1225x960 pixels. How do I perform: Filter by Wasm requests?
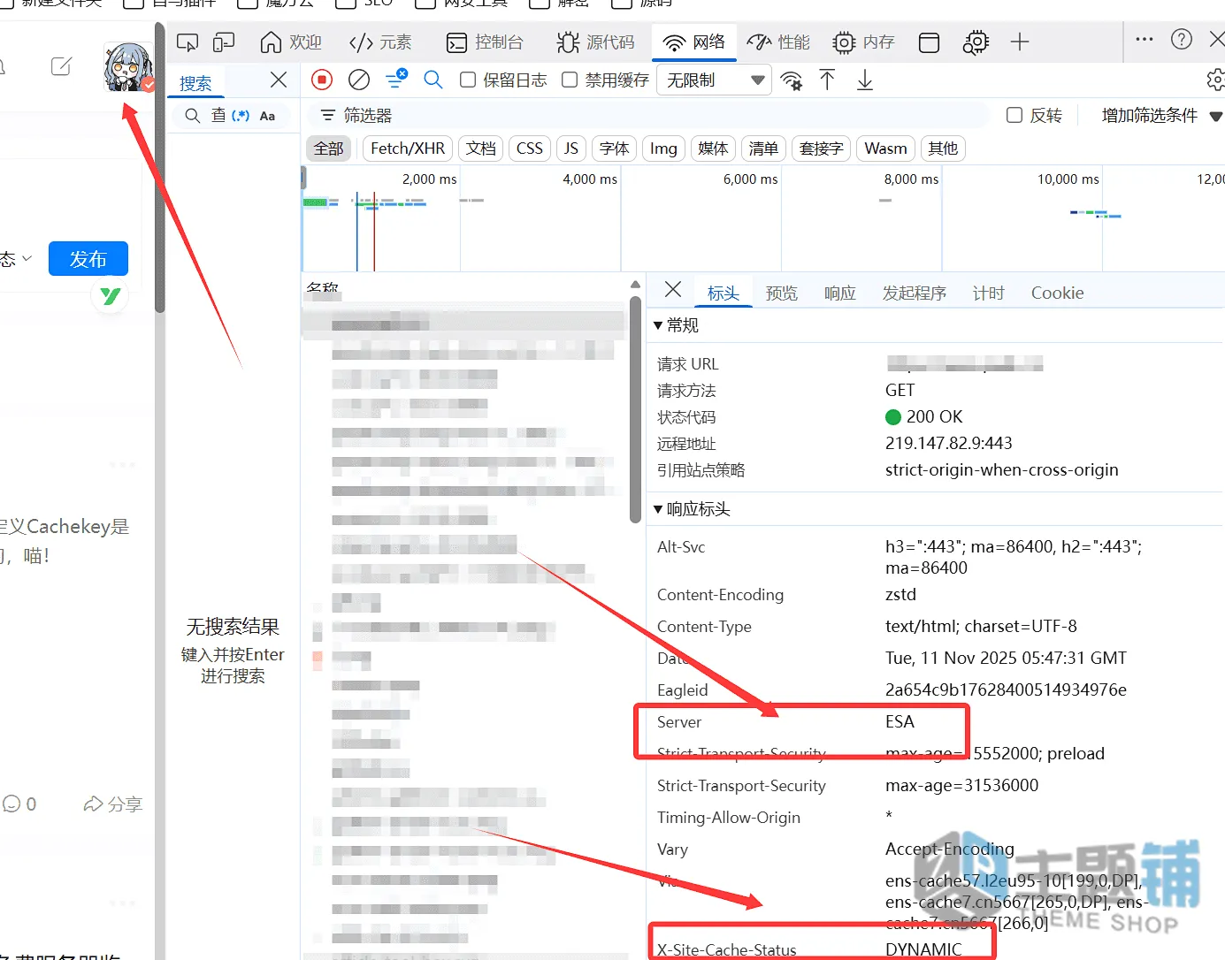[x=885, y=149]
